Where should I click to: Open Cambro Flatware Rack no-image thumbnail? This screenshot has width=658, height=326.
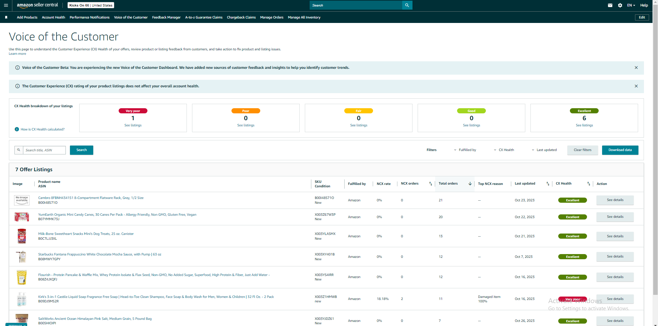pos(22,200)
